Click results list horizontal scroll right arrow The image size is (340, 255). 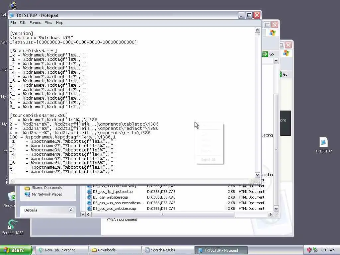[x=270, y=214]
